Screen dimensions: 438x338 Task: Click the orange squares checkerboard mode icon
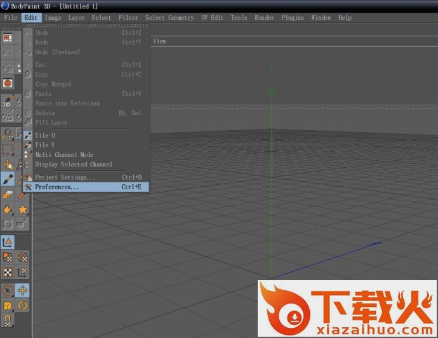[x=8, y=257]
